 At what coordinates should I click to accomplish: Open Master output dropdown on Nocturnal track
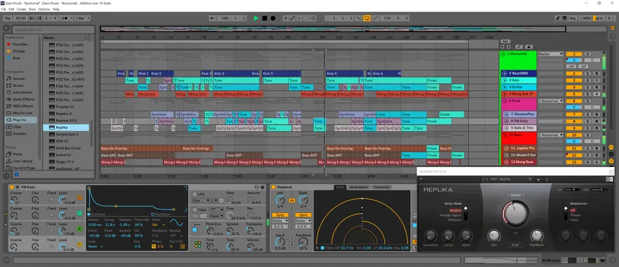pyautogui.click(x=550, y=54)
